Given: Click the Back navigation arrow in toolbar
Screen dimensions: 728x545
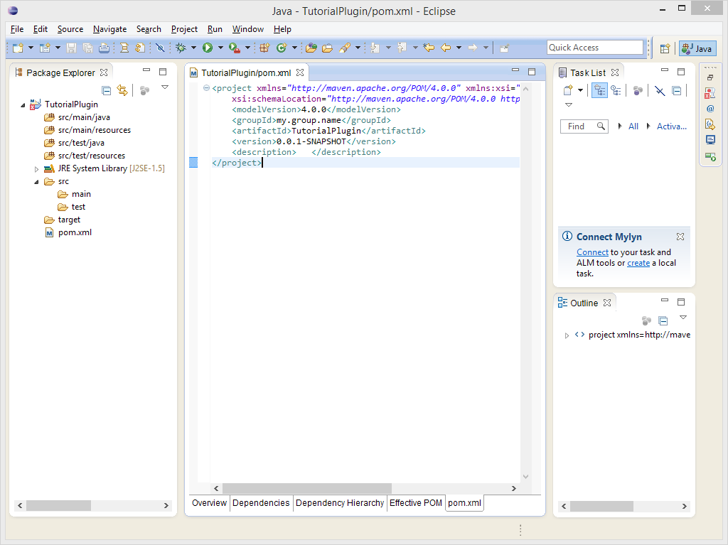Looking at the screenshot, I should point(446,48).
